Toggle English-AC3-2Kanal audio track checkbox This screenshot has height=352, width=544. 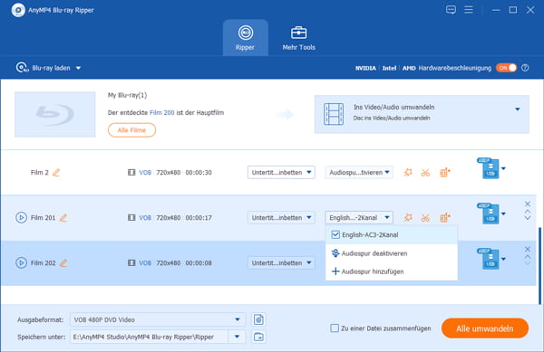[335, 234]
